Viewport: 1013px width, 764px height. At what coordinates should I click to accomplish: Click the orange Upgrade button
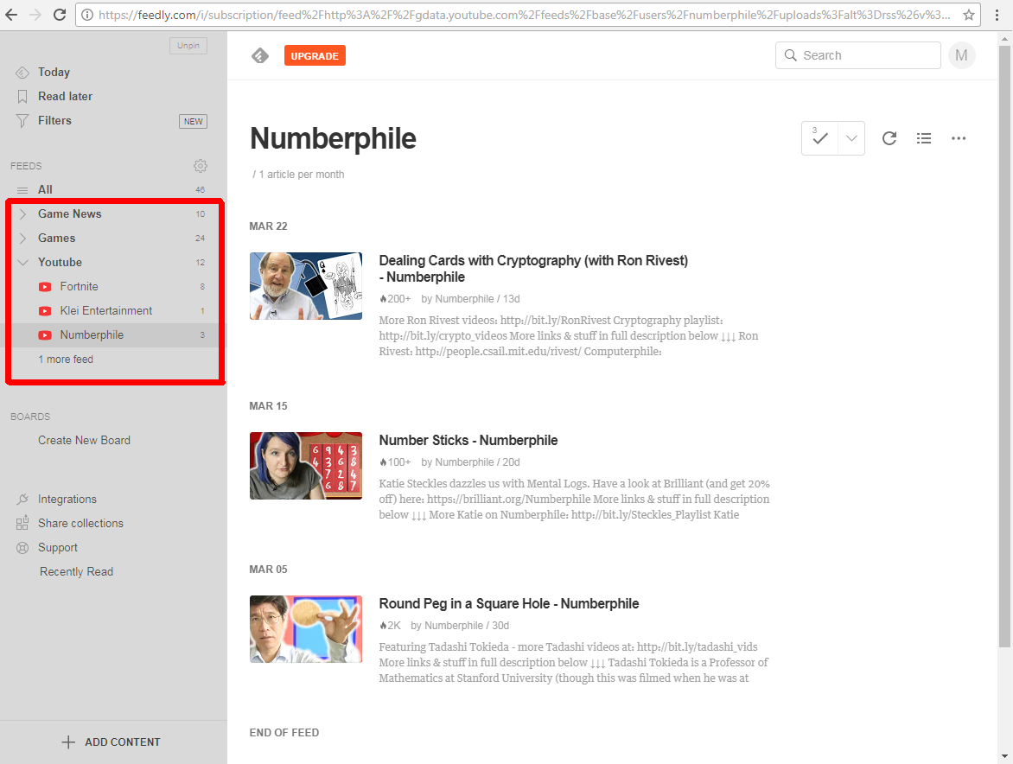click(x=315, y=55)
